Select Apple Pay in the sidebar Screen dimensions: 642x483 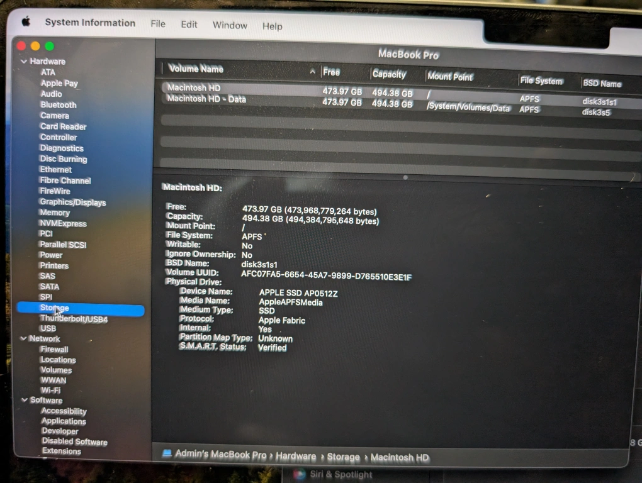pos(59,83)
